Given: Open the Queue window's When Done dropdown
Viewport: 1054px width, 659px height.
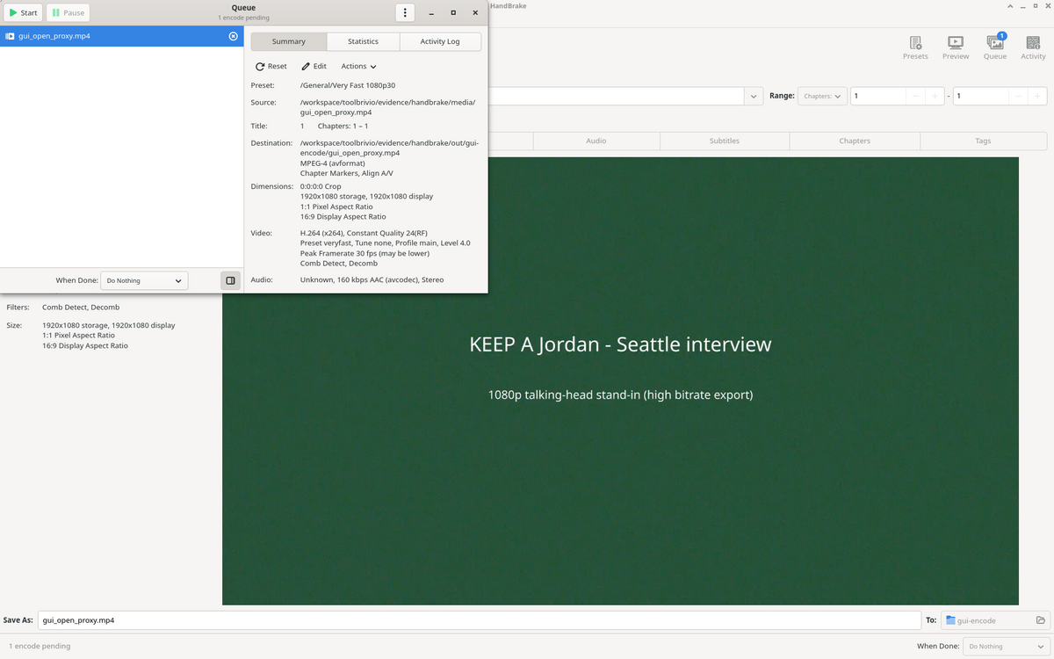Looking at the screenshot, I should tap(144, 280).
